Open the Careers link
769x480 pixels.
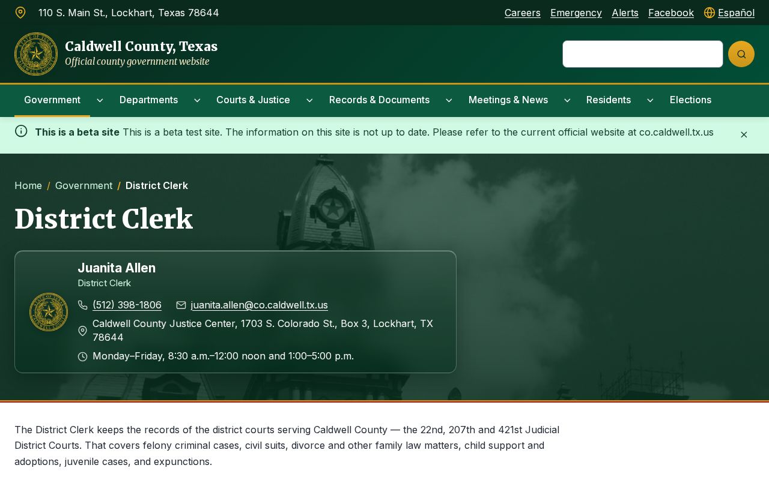523,13
